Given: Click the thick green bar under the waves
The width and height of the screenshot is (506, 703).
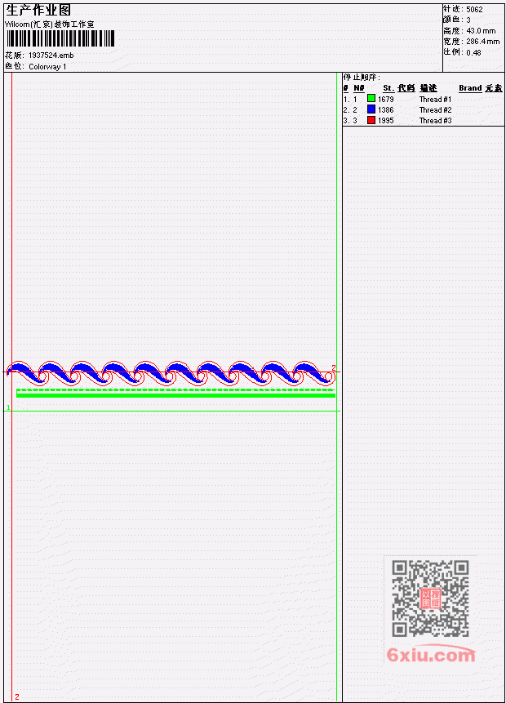Looking at the screenshot, I should [175, 395].
